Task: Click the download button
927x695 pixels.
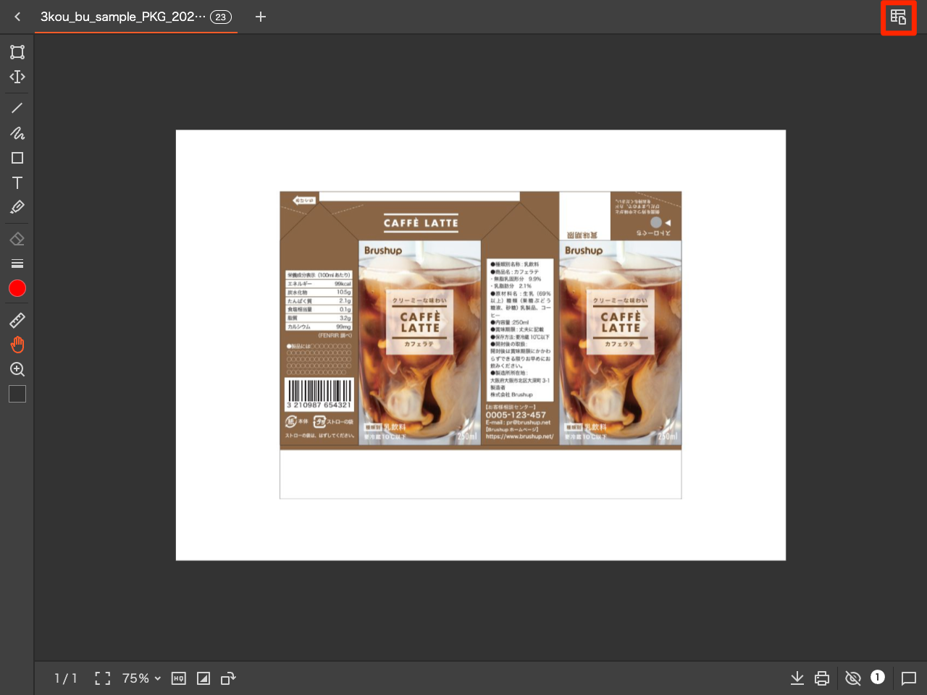Action: point(797,678)
